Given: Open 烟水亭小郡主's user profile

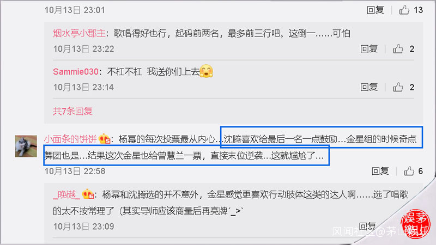Looking at the screenshot, I should [79, 33].
